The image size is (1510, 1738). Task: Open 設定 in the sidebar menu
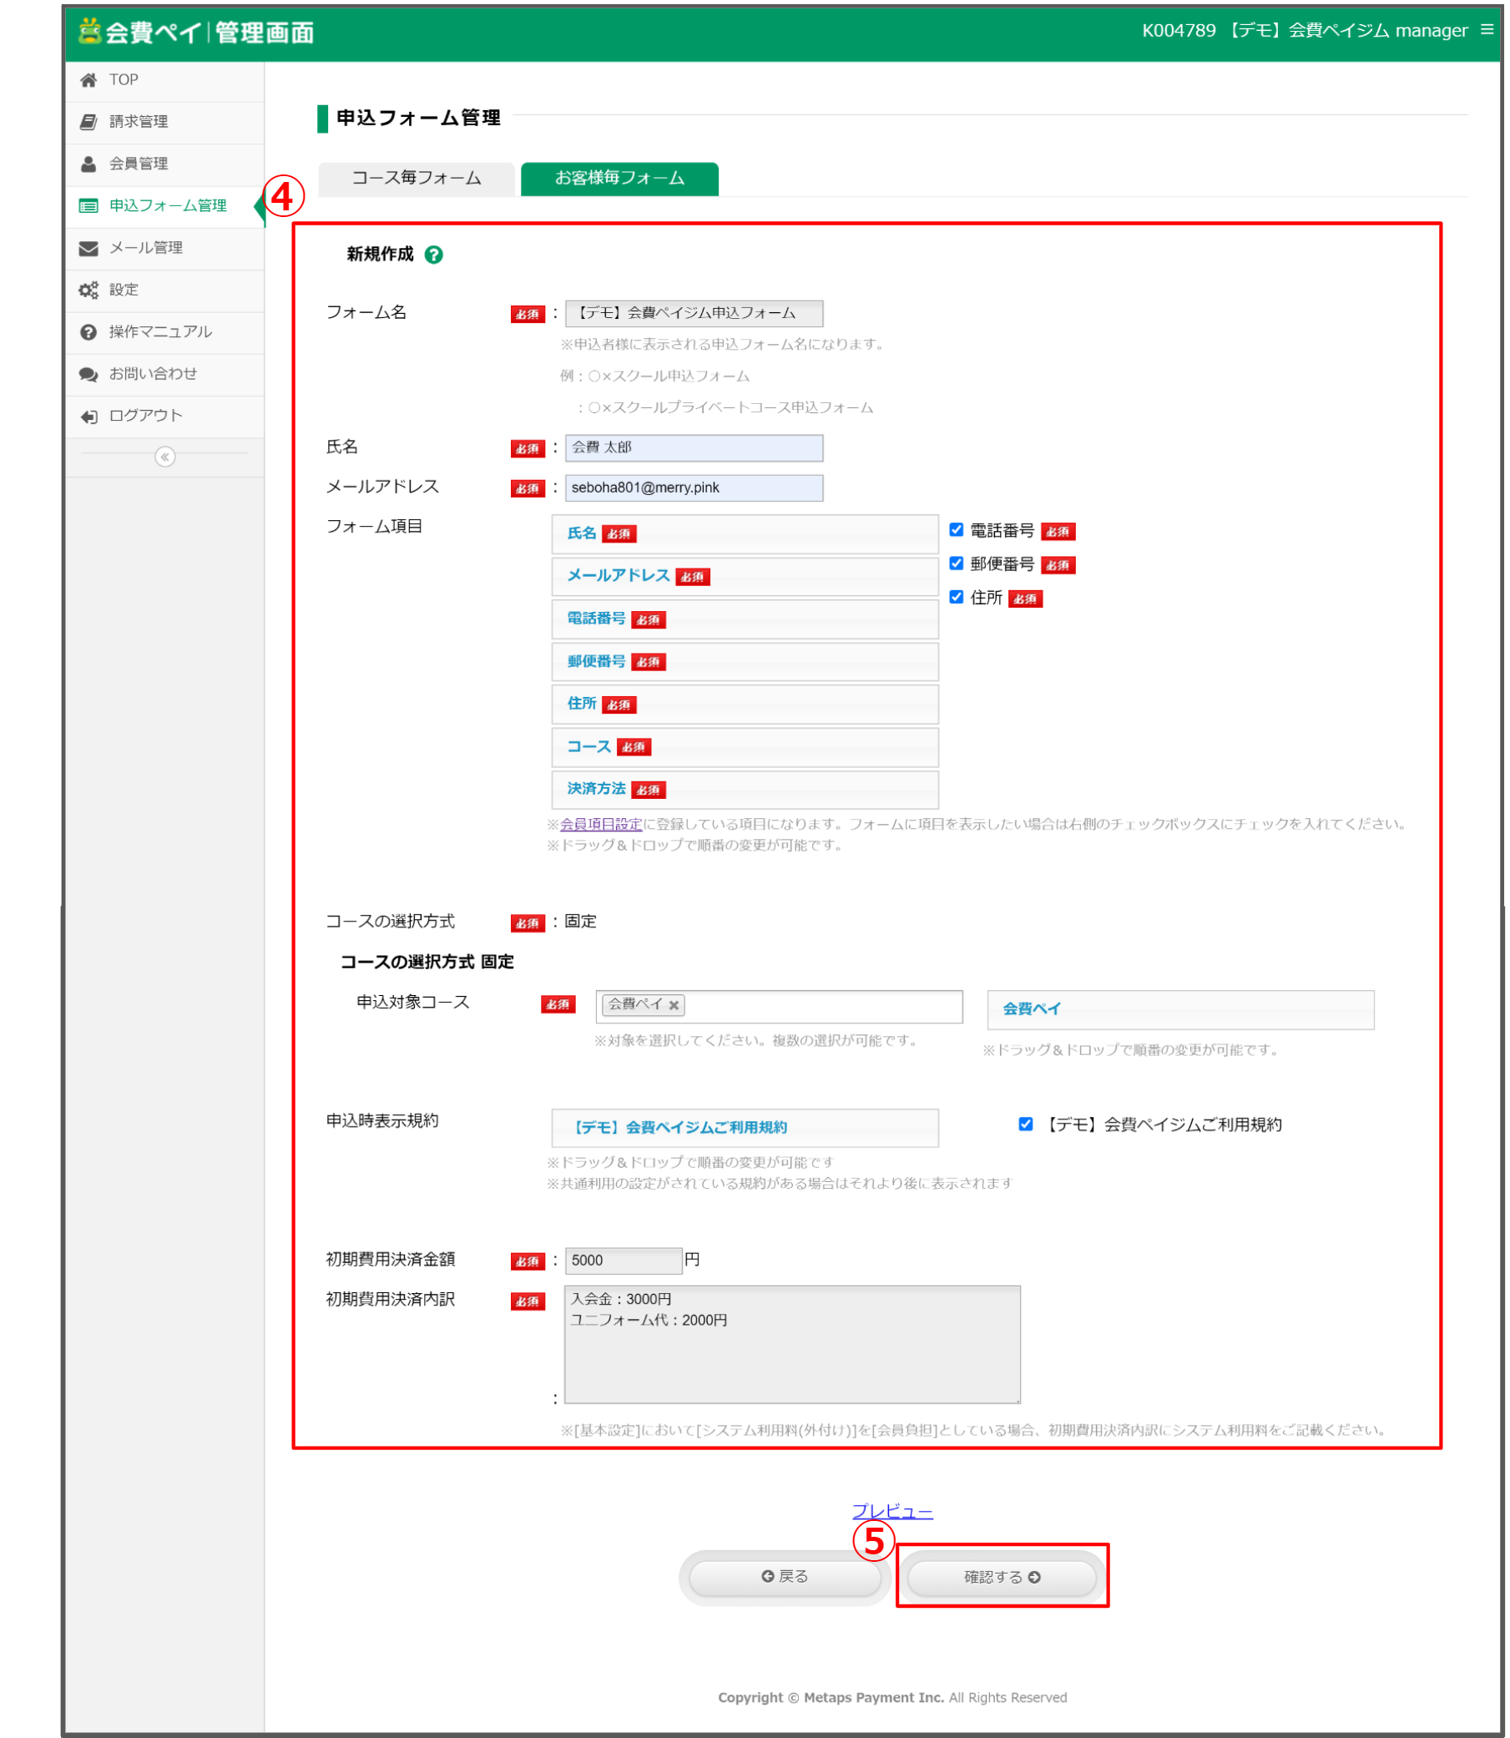[x=165, y=291]
